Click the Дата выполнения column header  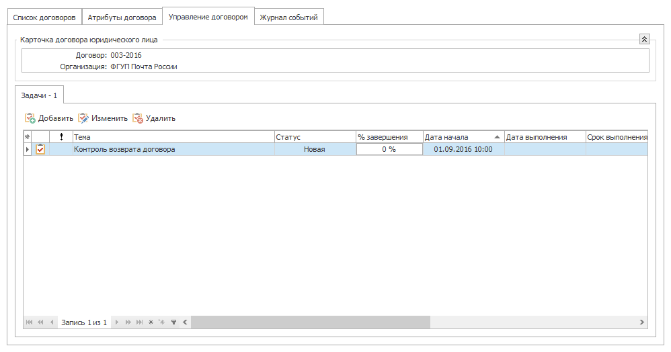point(545,137)
